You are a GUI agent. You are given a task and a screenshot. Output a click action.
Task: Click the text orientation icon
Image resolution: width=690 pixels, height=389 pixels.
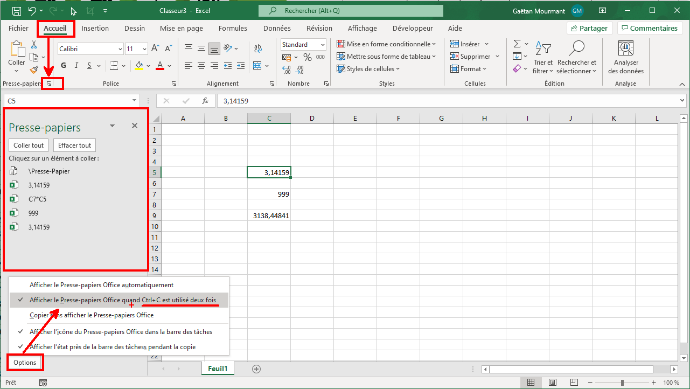click(x=228, y=48)
